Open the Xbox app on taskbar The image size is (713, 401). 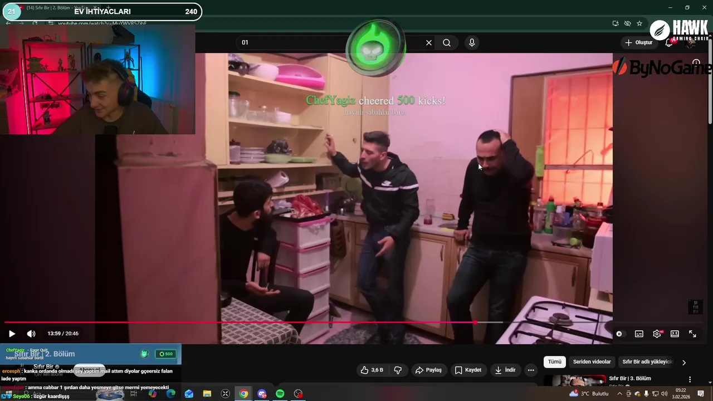225,394
